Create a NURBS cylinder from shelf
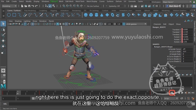This screenshot has height=110, width=196. 96,15
